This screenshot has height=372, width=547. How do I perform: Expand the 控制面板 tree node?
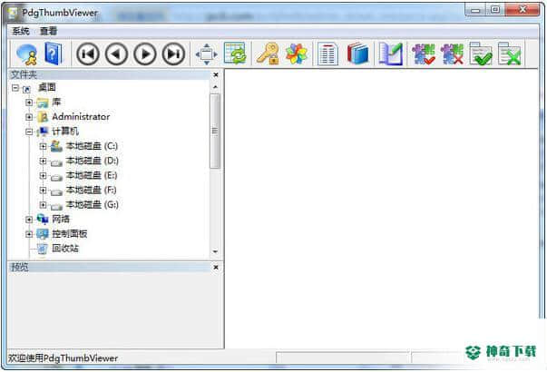(29, 234)
